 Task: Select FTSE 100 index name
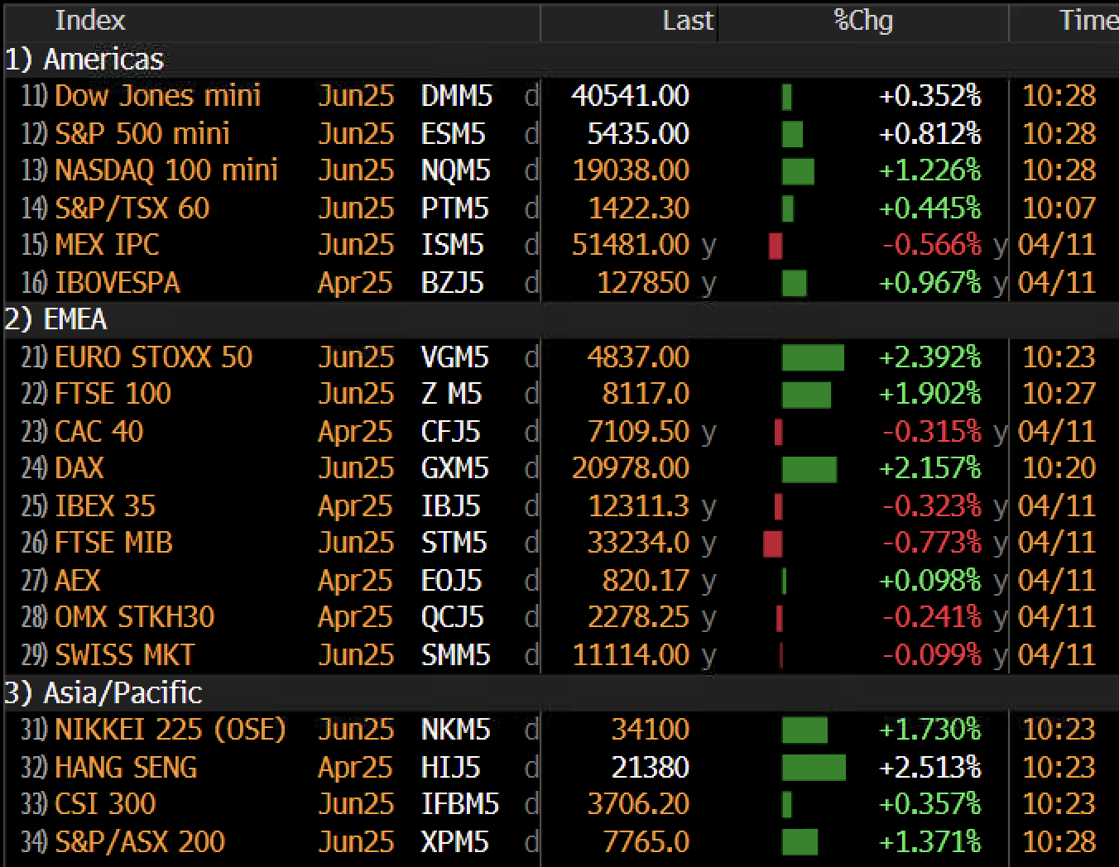(113, 394)
